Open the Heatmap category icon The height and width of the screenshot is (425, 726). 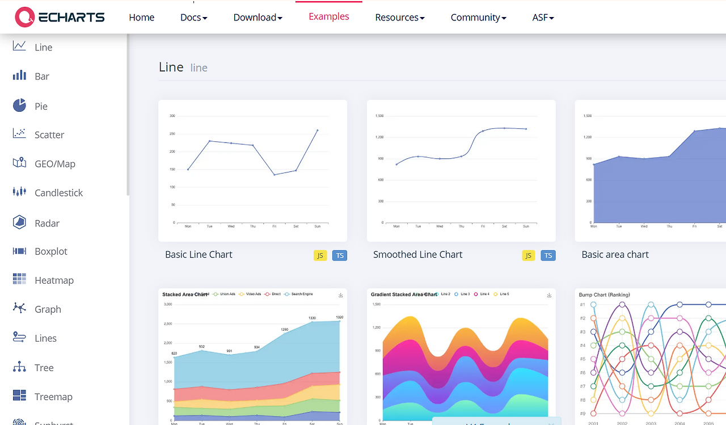click(19, 279)
